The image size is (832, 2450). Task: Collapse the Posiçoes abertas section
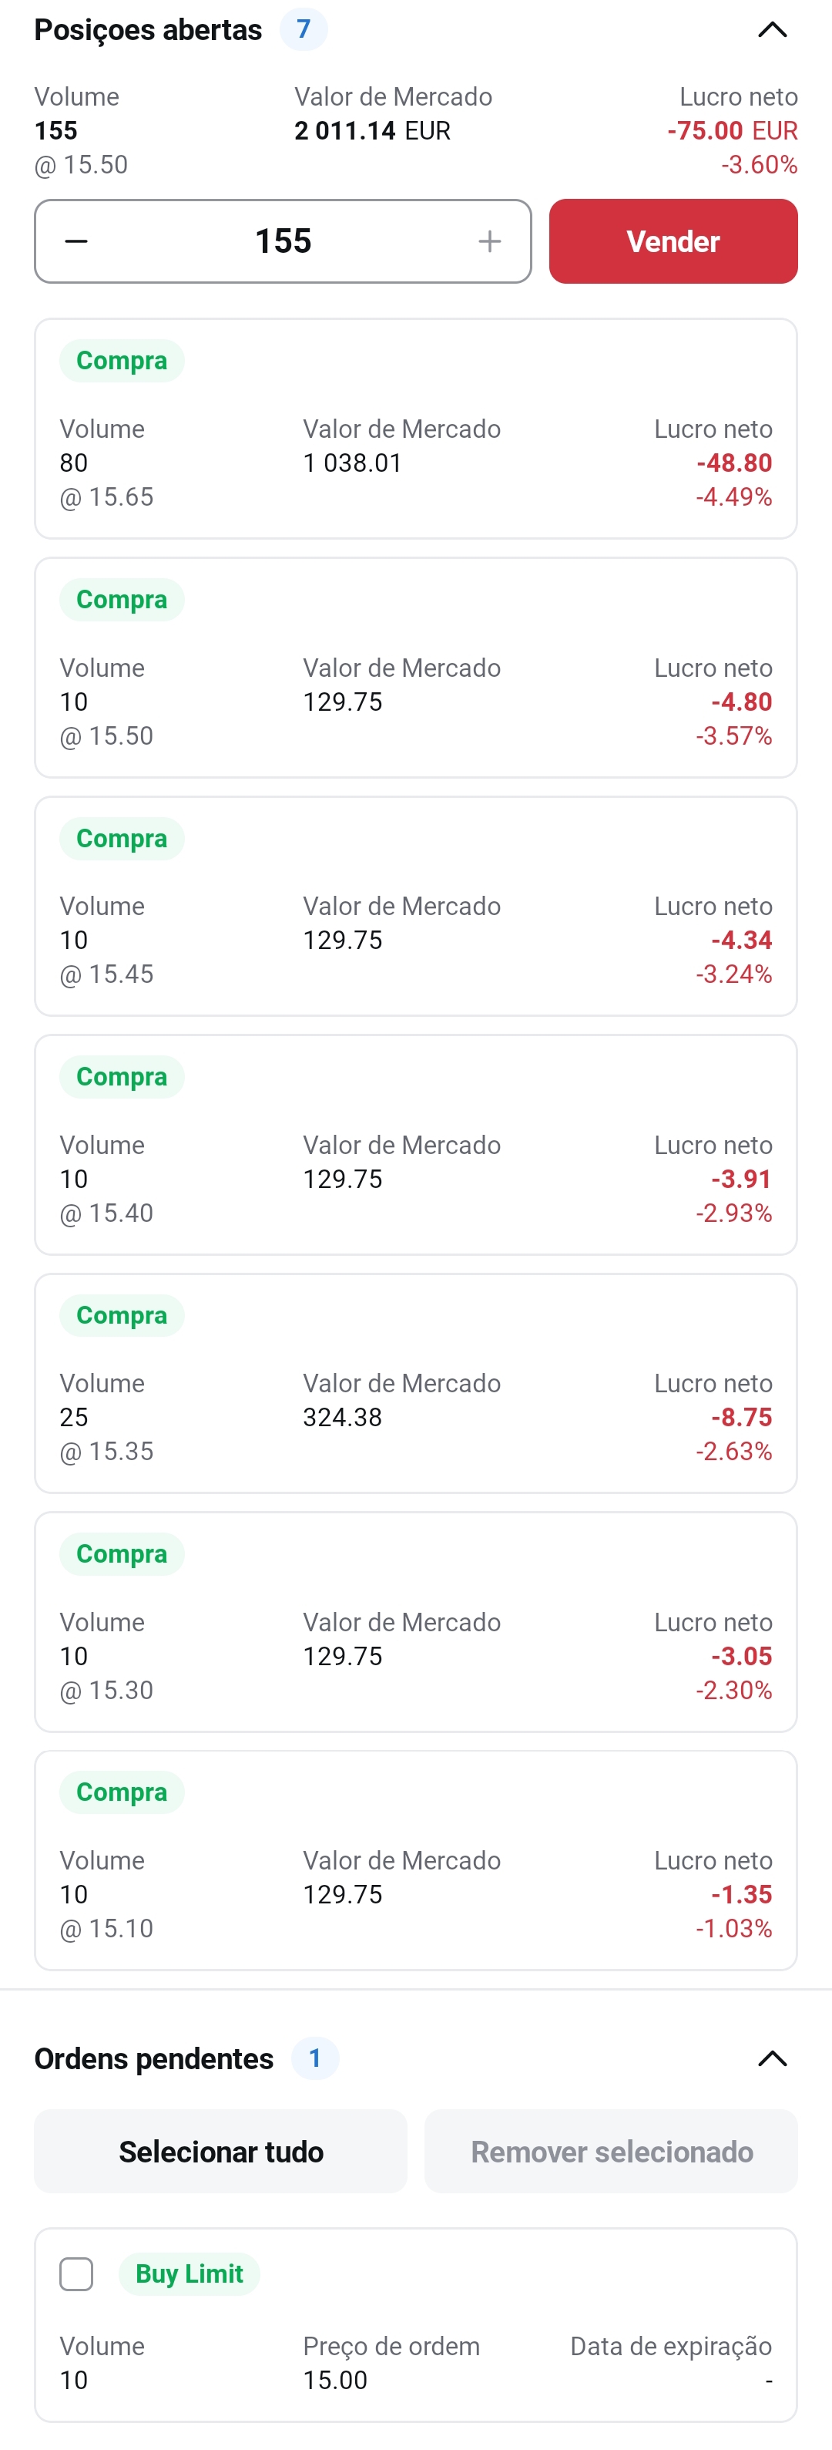tap(772, 30)
